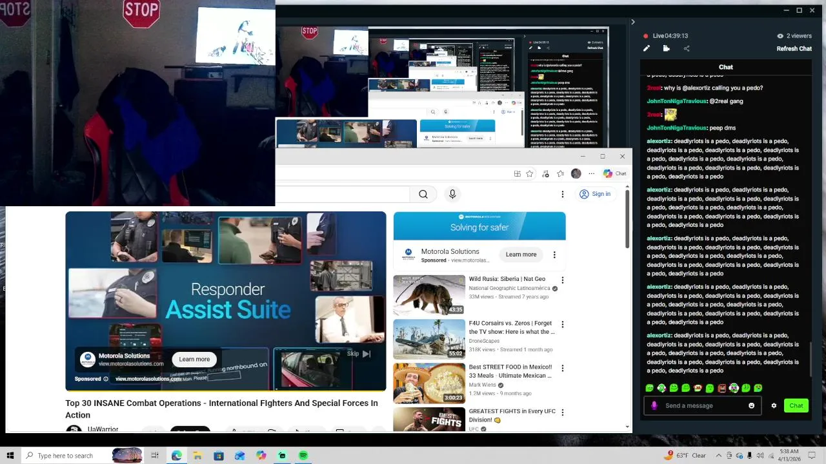Image resolution: width=826 pixels, height=464 pixels.
Task: Click the YouTube page vertical scrollbar
Action: tap(627, 219)
